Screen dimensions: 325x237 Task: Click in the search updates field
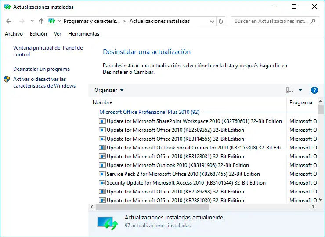pyautogui.click(x=271, y=21)
